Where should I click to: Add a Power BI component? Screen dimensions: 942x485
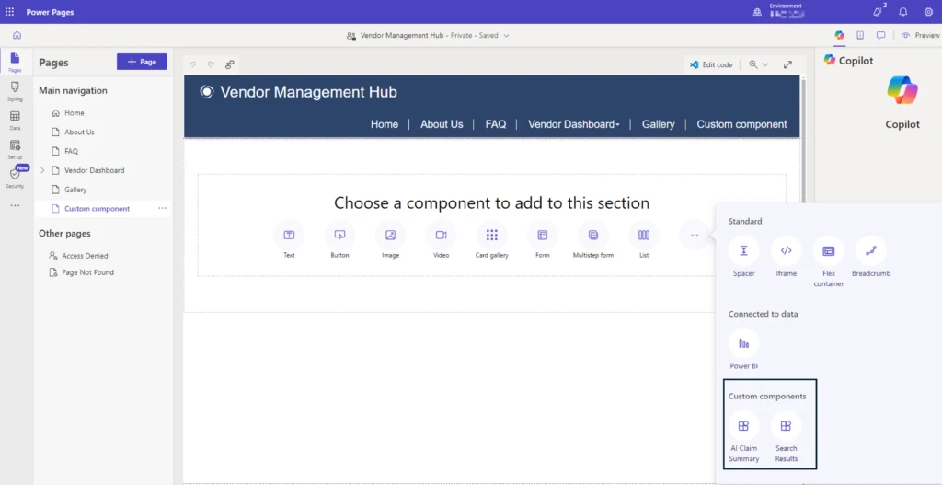coord(743,343)
